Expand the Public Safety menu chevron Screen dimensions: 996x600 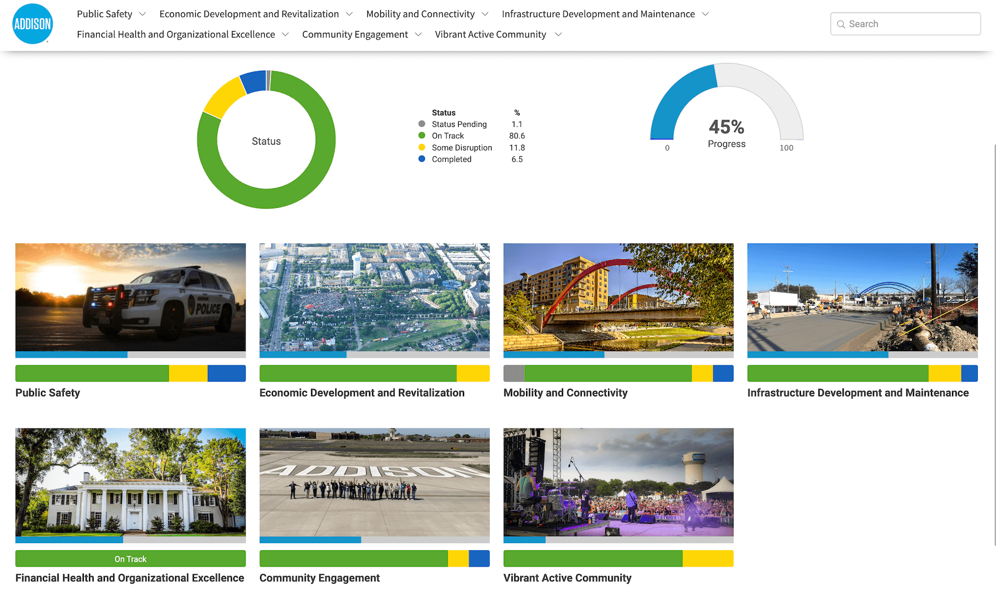[x=142, y=14]
